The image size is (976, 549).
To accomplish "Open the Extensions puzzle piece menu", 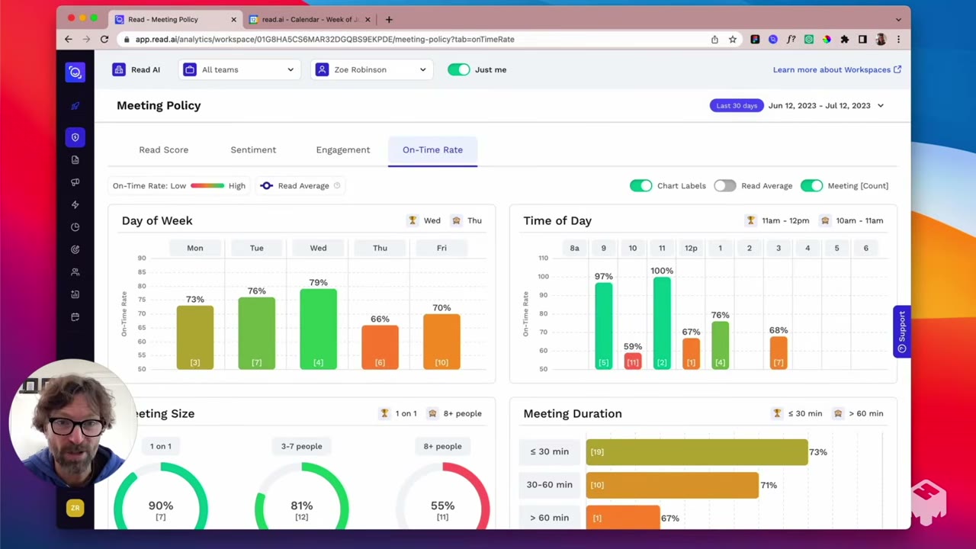I will [x=844, y=39].
